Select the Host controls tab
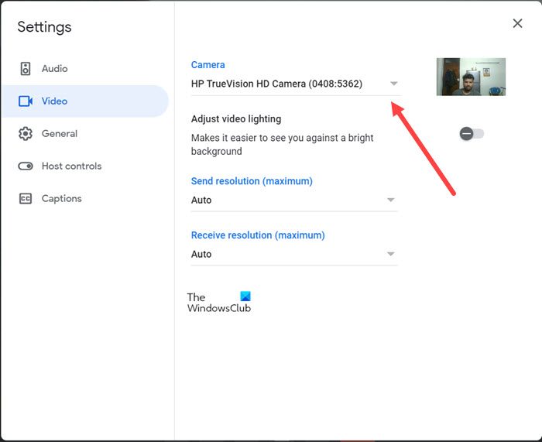 (x=71, y=166)
